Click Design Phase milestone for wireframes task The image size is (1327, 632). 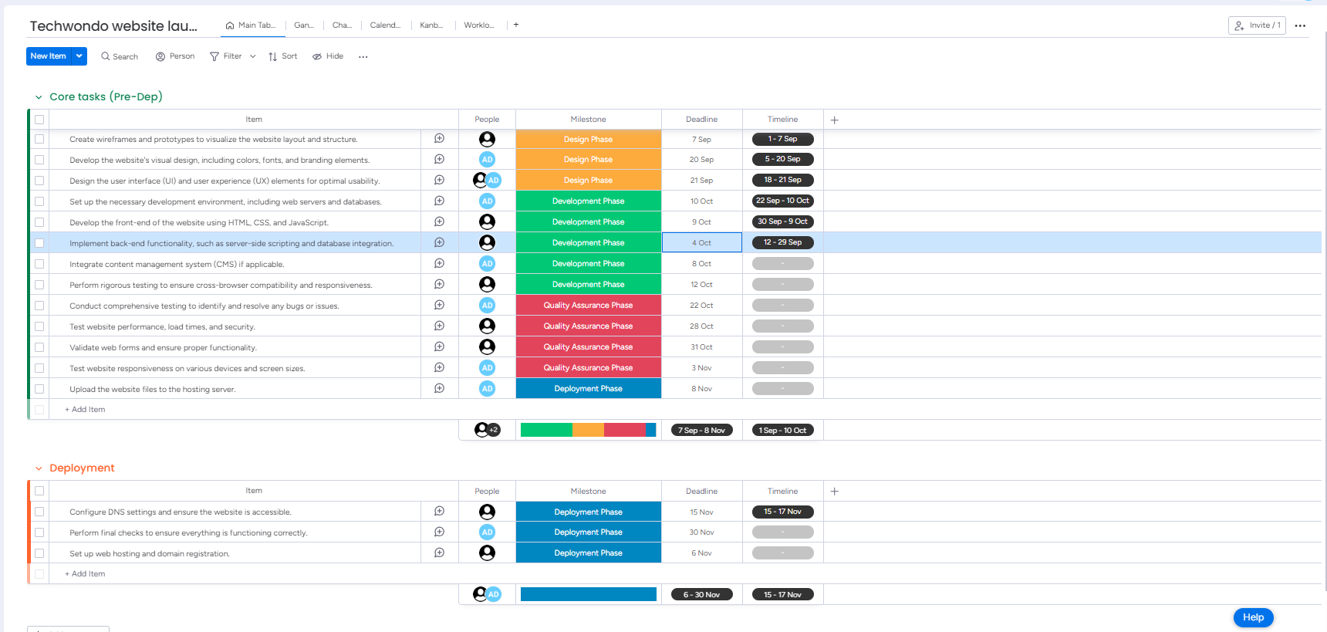[x=588, y=139]
